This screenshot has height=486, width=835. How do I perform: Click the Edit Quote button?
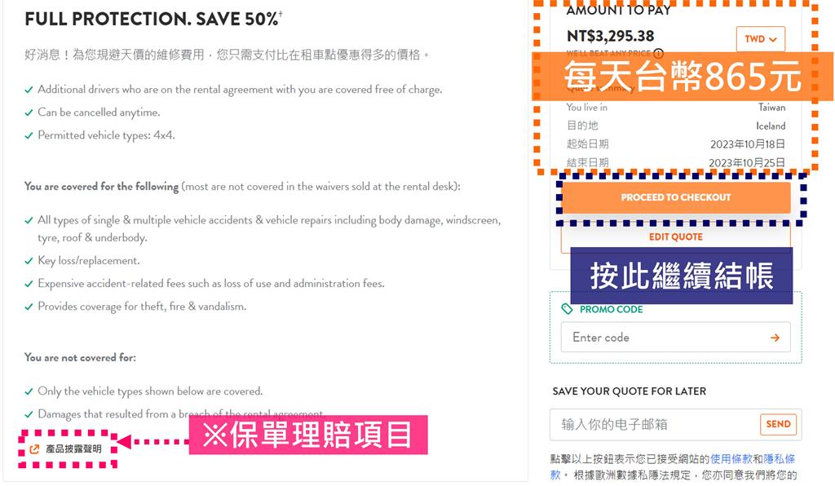tap(676, 237)
